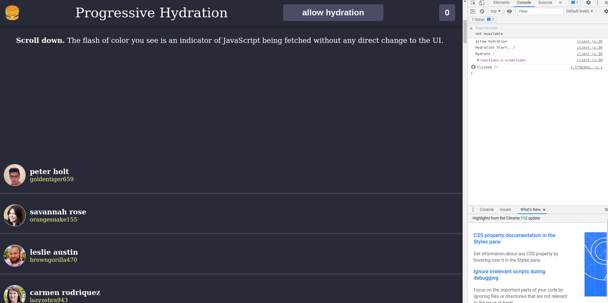Click the scrollbar up arrow of the page
The image size is (608, 303).
[465, 2]
